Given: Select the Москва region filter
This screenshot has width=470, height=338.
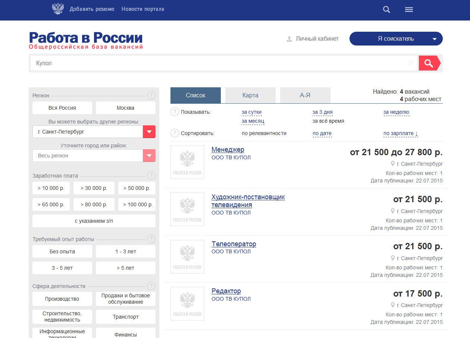Looking at the screenshot, I should 126,108.
